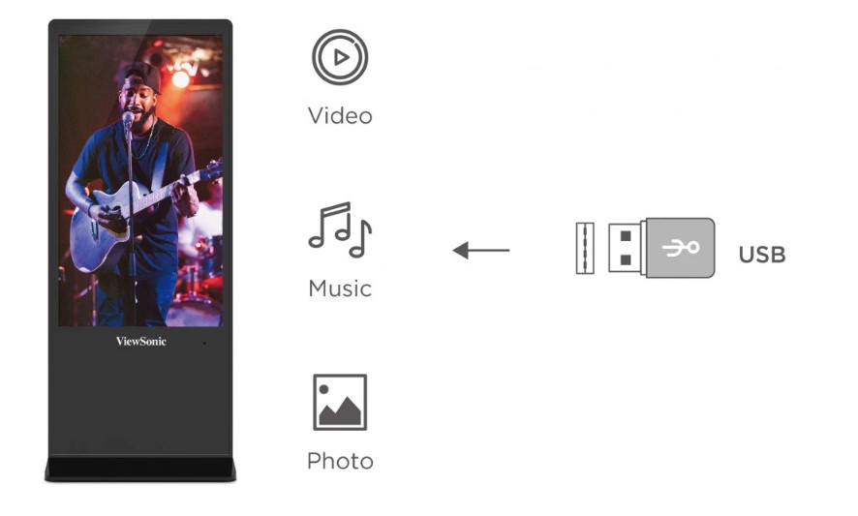This screenshot has height=516, width=858.
Task: Click the microphone in the displayed photo
Action: 128,119
